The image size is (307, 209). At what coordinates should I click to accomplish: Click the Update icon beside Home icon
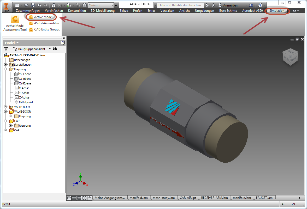click(60, 5)
